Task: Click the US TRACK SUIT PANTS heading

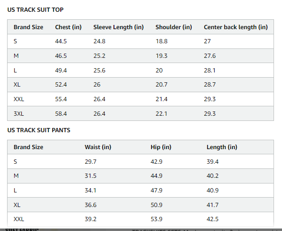Action: click(39, 130)
